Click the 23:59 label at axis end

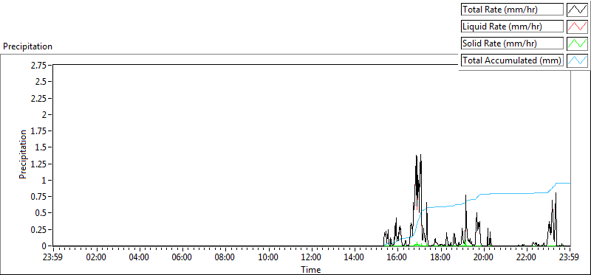coord(570,258)
